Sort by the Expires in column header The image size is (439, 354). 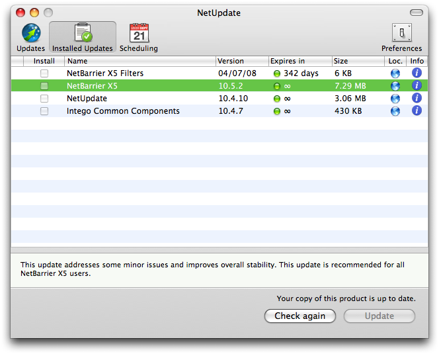[x=300, y=61]
